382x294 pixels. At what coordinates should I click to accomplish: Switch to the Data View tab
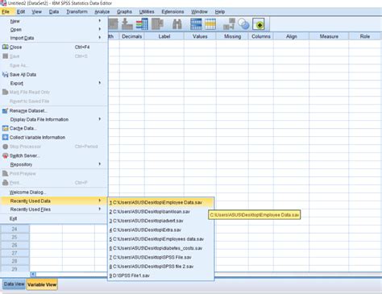(14, 284)
